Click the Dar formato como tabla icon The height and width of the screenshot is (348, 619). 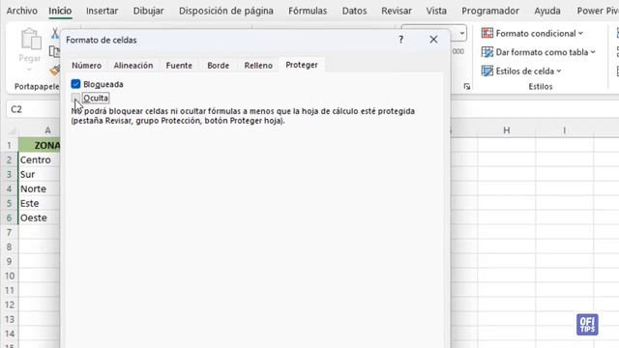[487, 52]
